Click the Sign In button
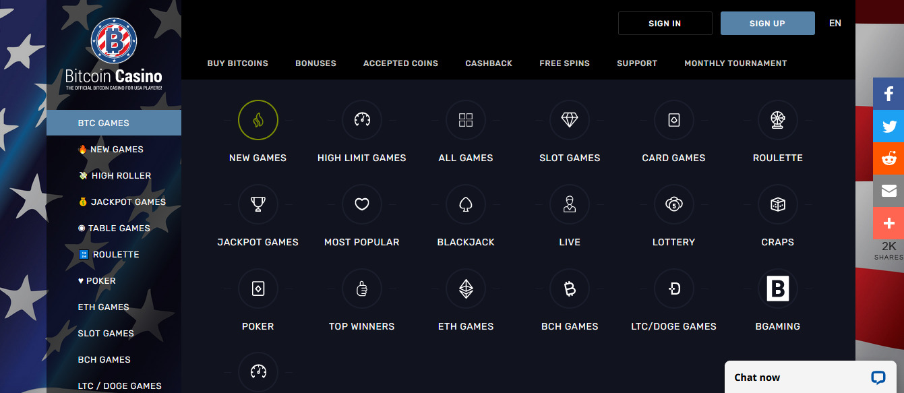 click(x=665, y=23)
